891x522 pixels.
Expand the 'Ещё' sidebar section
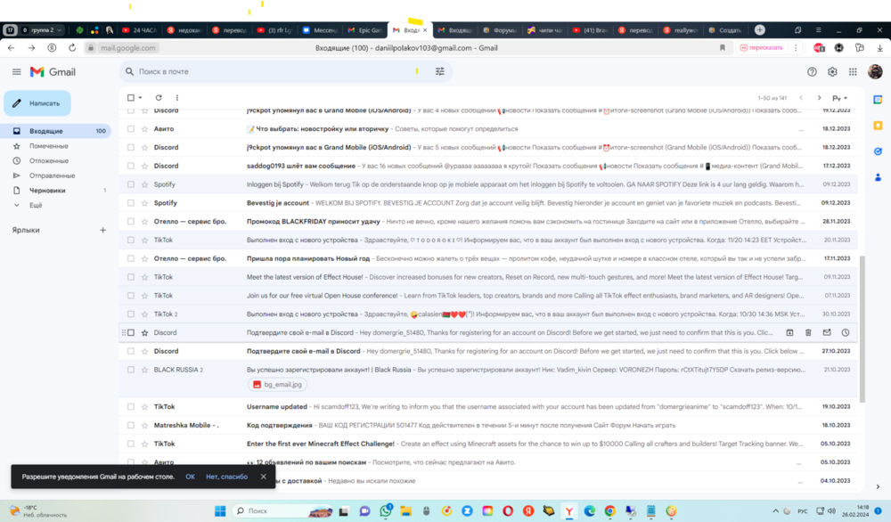36,205
